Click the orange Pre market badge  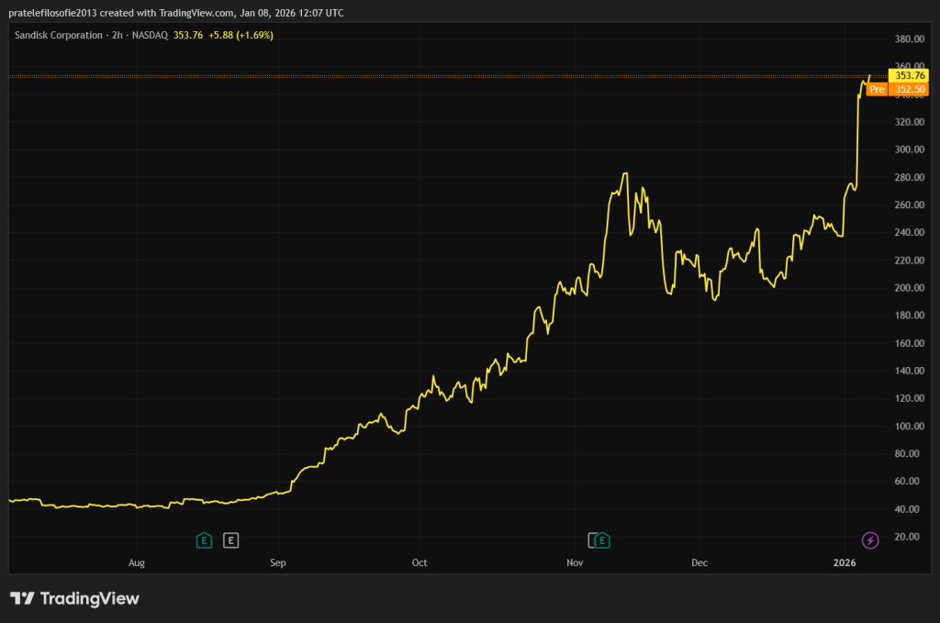(x=877, y=89)
